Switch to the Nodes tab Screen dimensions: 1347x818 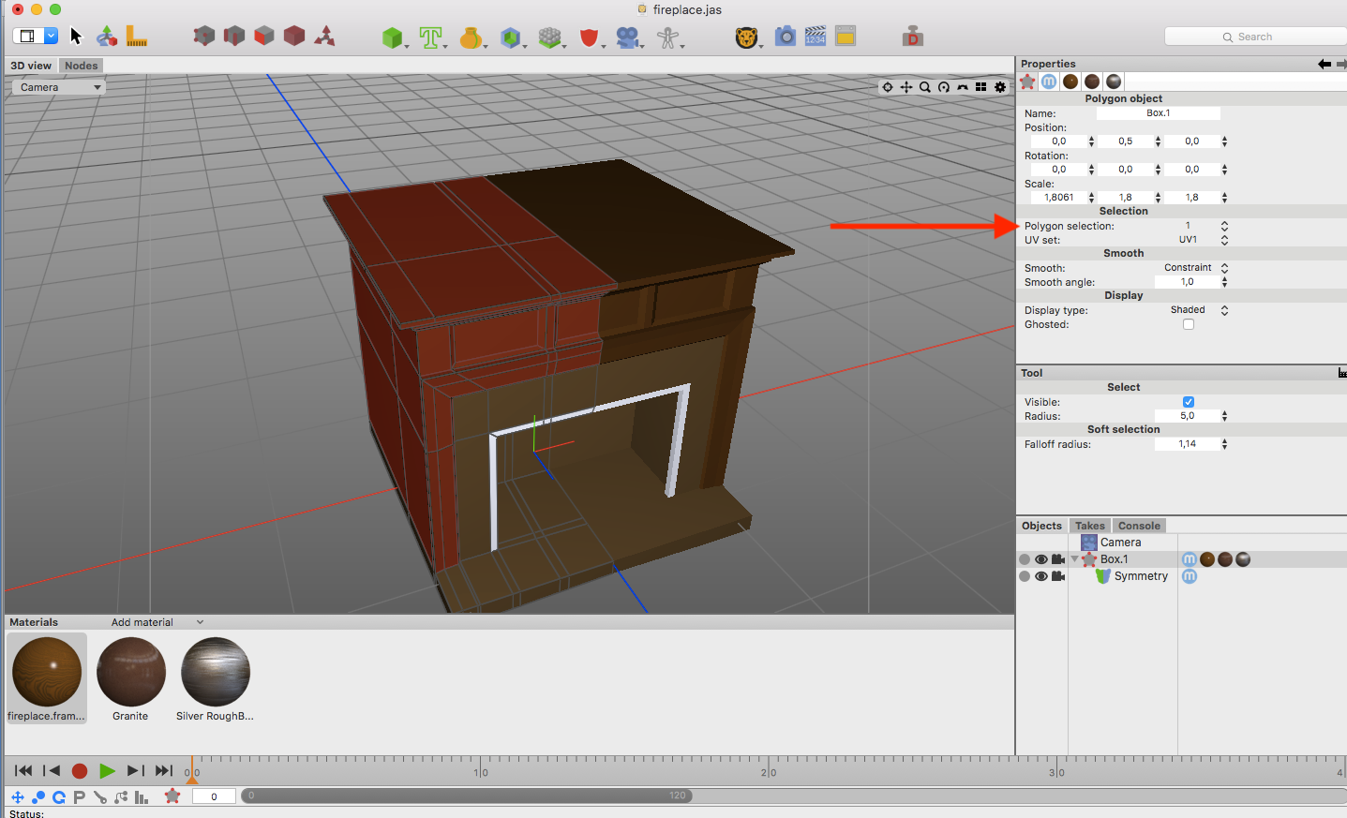81,66
